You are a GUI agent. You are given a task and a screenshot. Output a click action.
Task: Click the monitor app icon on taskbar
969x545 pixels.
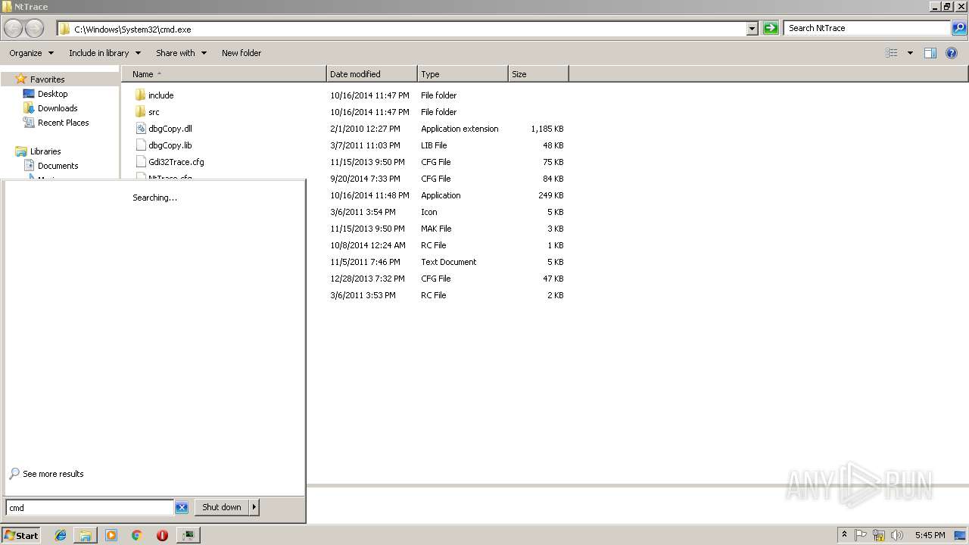coord(188,535)
